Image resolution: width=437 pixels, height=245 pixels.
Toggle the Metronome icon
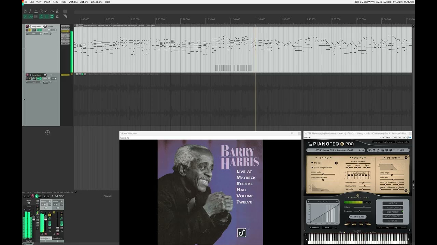tap(57, 11)
